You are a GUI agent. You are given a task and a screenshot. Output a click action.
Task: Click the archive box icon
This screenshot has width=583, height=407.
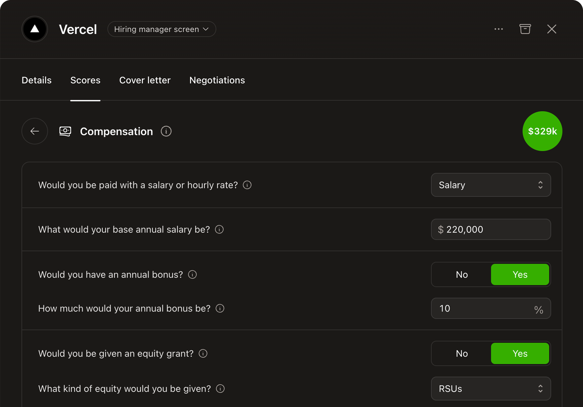(525, 29)
